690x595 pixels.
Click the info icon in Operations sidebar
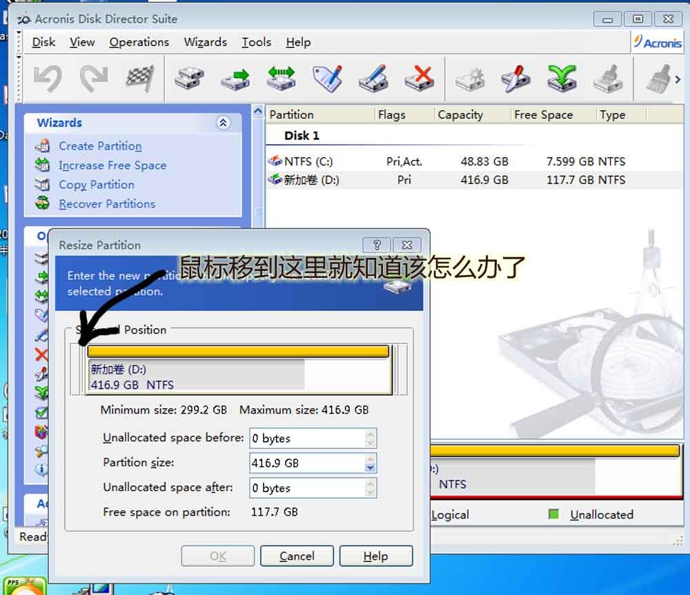point(41,470)
